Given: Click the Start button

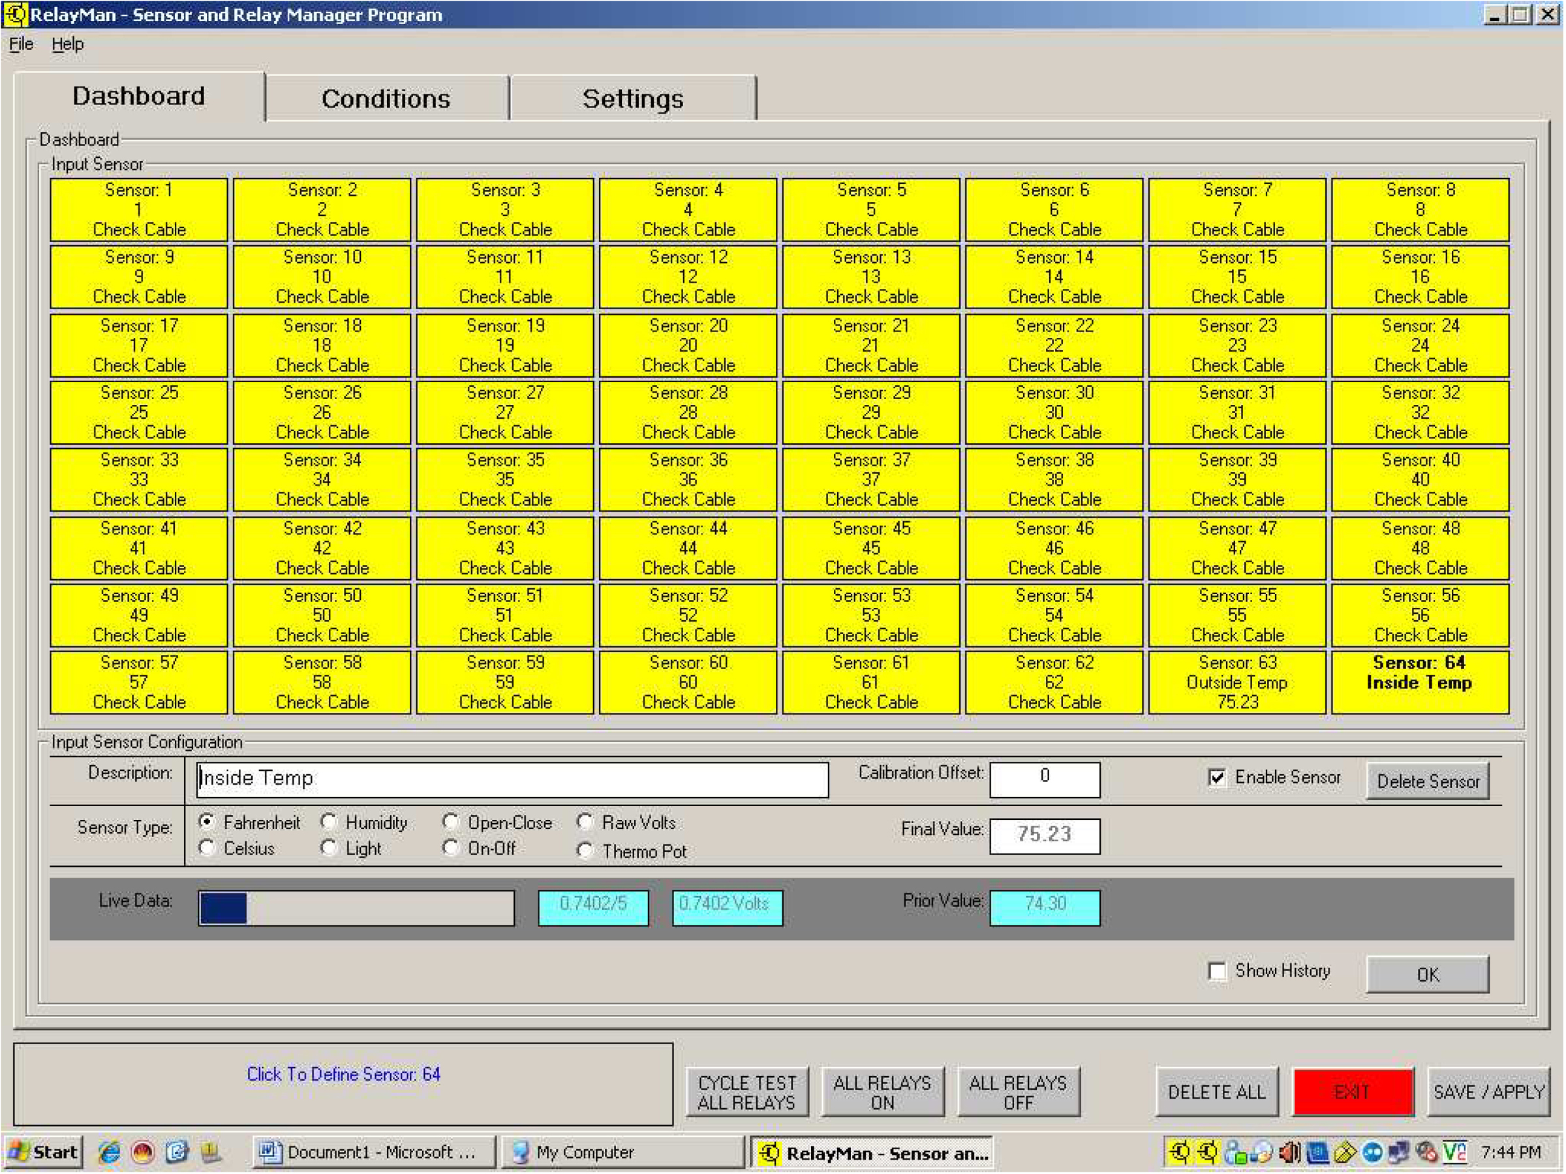Looking at the screenshot, I should tap(43, 1152).
